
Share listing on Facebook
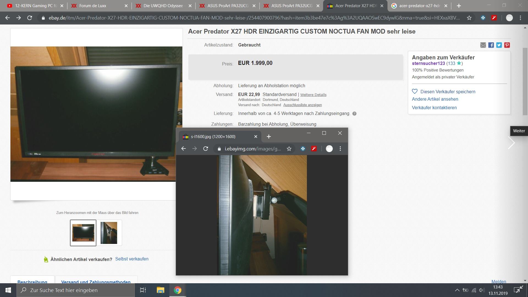click(x=491, y=45)
